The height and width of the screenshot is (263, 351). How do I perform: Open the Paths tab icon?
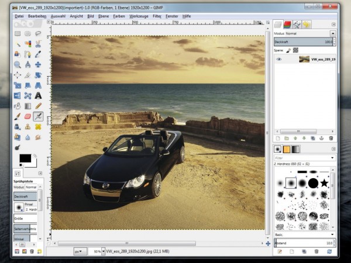[x=298, y=25]
